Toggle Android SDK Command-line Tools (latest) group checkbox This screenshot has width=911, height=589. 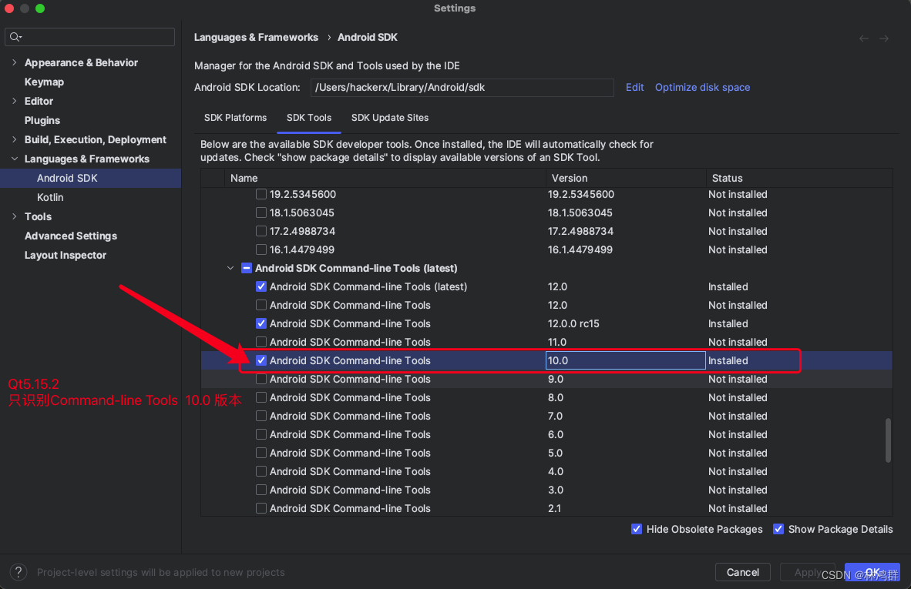[x=247, y=268]
